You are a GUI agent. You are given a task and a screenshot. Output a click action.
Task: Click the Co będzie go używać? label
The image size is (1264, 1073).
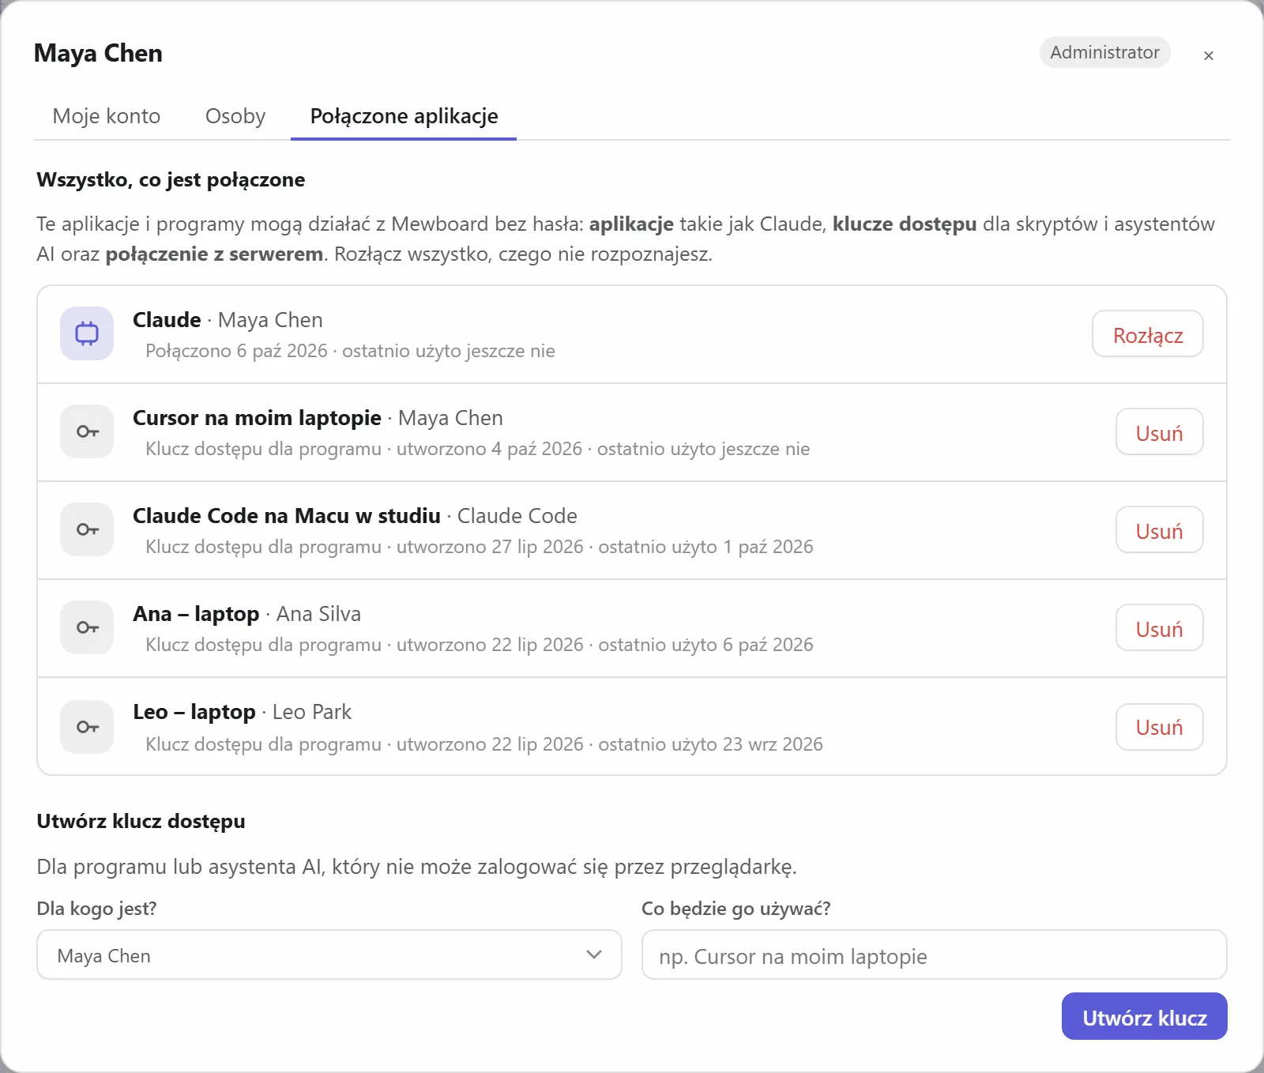(735, 909)
